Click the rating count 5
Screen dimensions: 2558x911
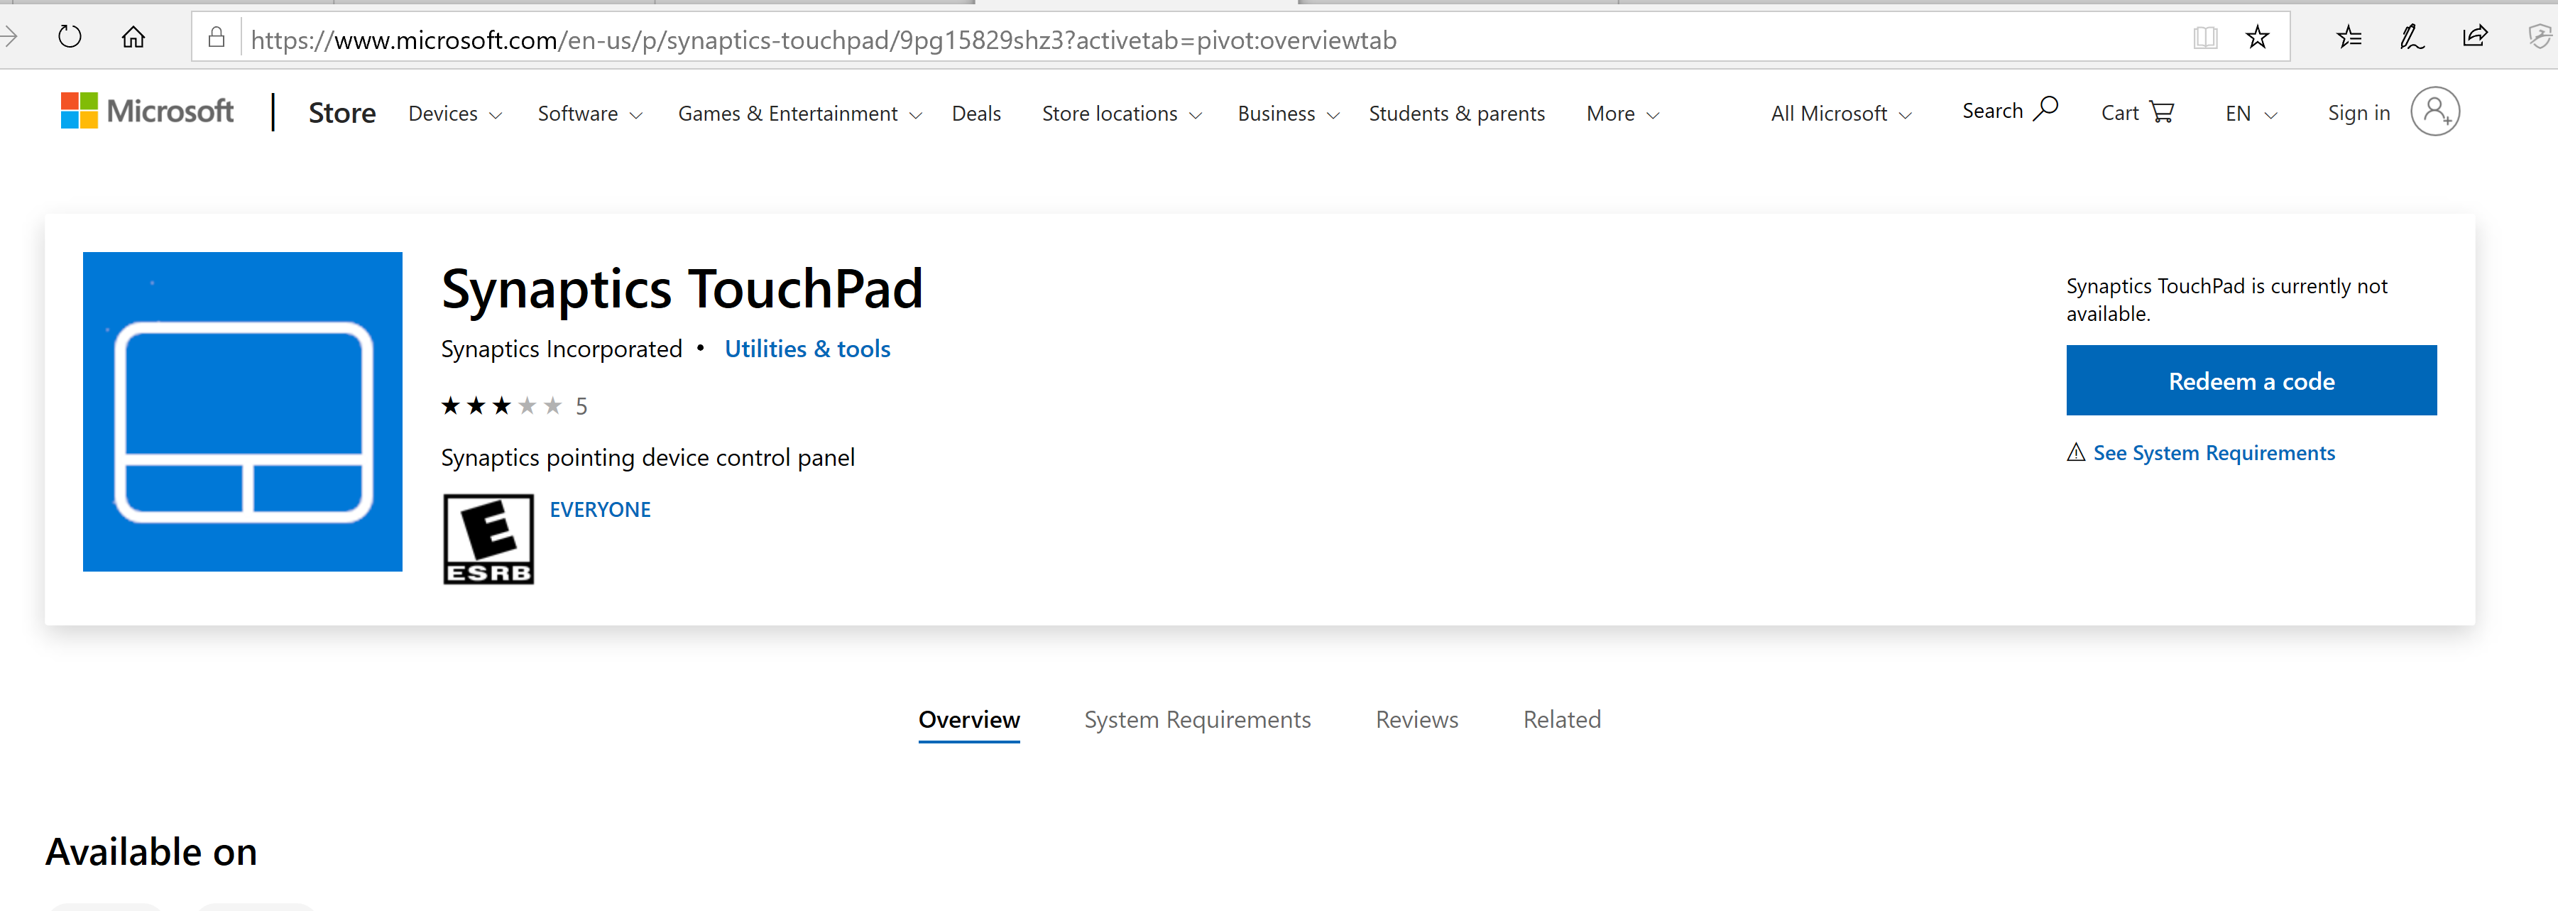[582, 406]
